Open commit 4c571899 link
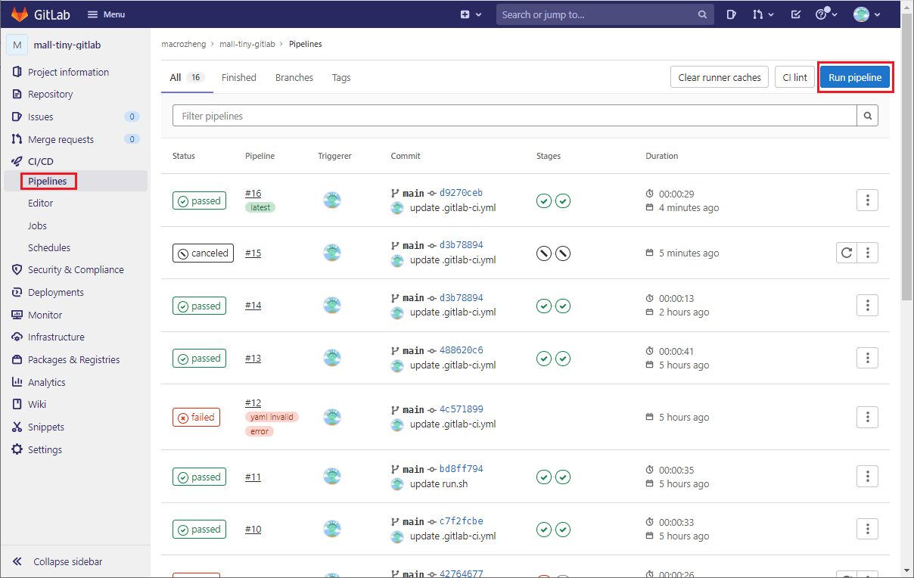This screenshot has height=578, width=914. click(461, 409)
